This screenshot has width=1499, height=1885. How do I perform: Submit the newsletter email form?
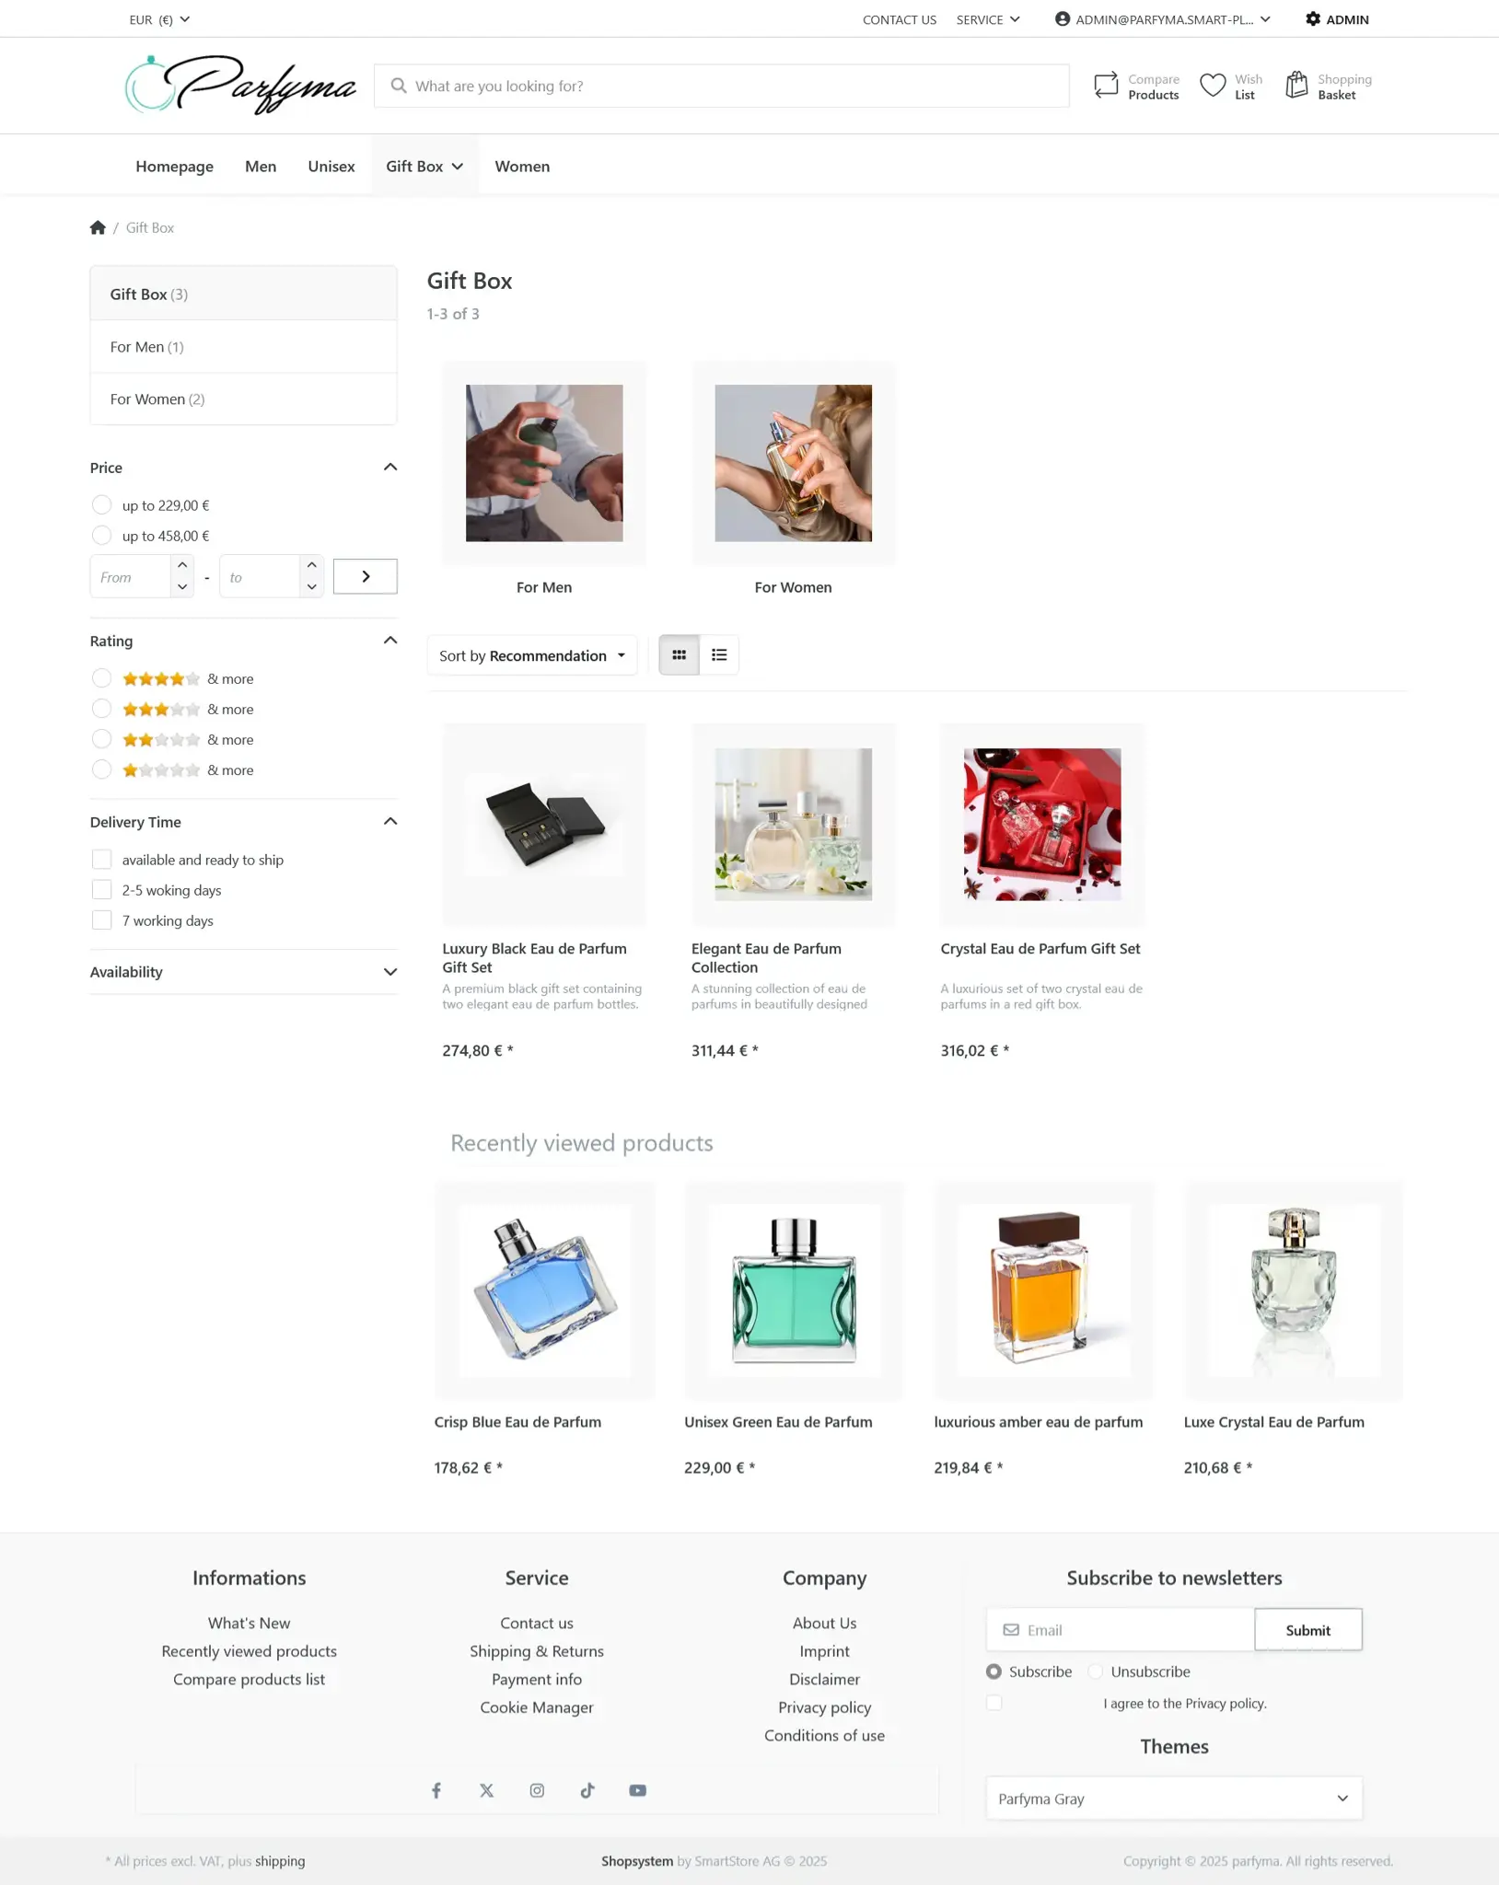pos(1307,1630)
